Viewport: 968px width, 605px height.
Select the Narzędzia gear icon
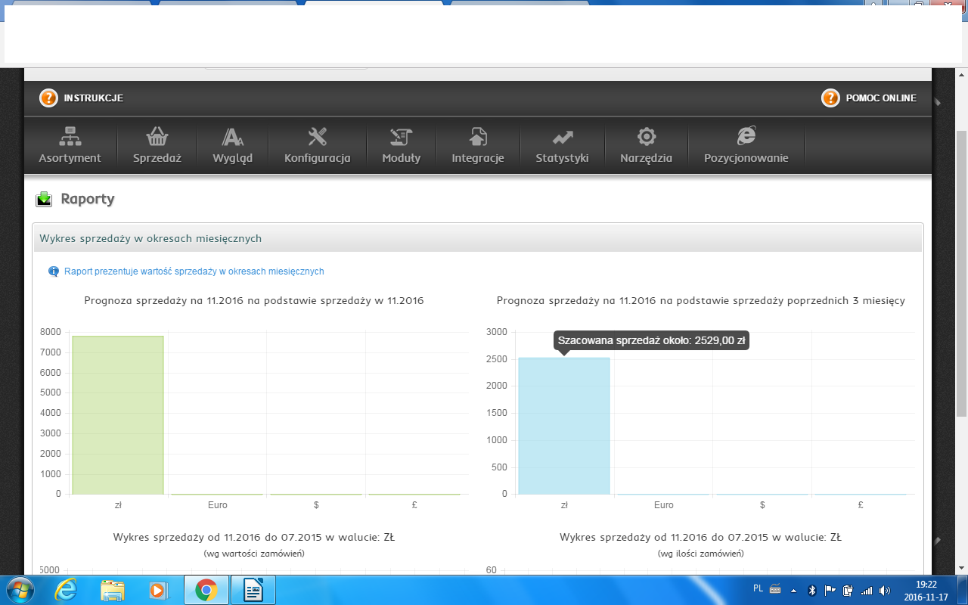click(646, 137)
